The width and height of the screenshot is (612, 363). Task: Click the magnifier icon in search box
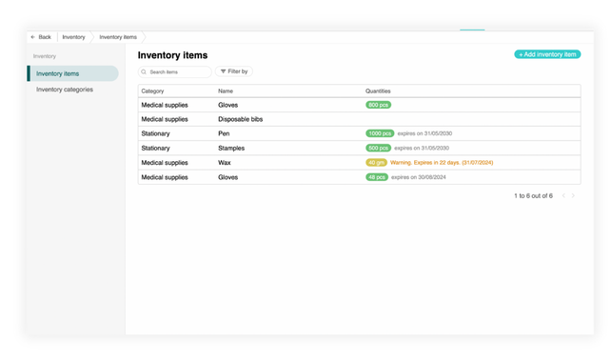[x=144, y=71]
